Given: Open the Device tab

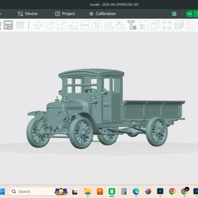Looking at the screenshot, I should 28,14.
